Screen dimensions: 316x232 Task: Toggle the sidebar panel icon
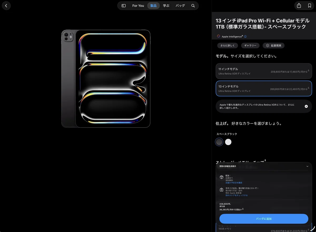pyautogui.click(x=124, y=6)
